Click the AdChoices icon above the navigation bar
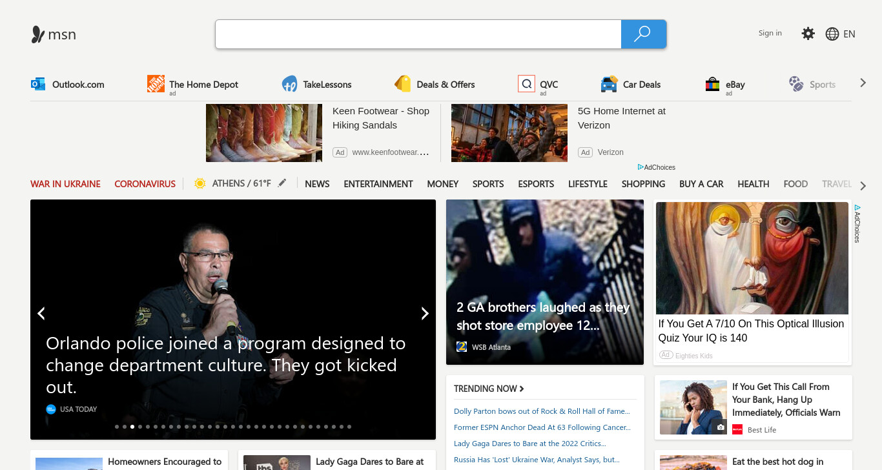 click(641, 167)
